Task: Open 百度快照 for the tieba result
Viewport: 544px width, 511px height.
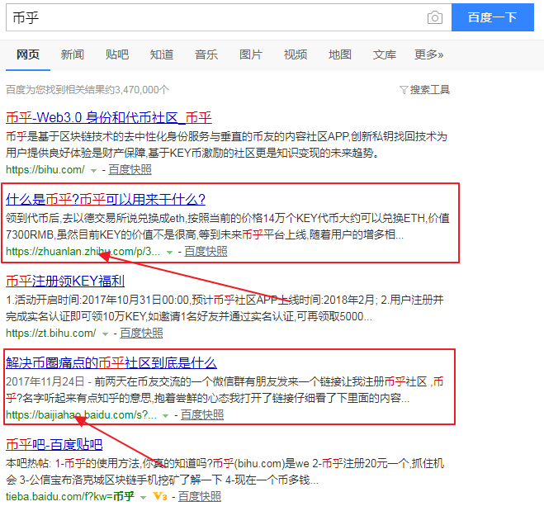Action: click(x=200, y=496)
